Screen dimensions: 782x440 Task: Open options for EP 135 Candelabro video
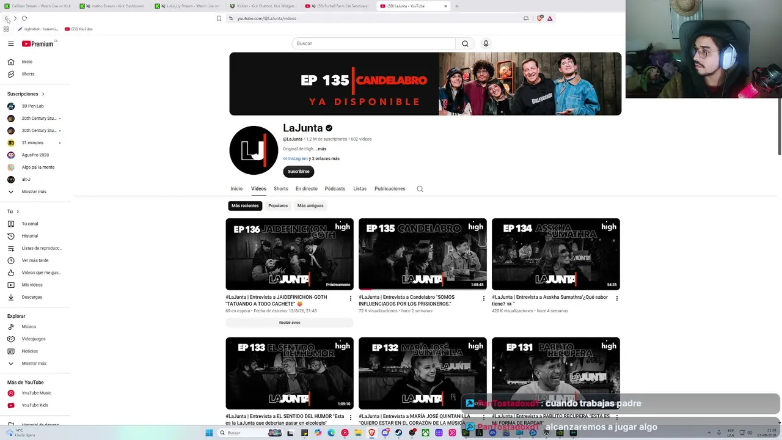point(484,298)
